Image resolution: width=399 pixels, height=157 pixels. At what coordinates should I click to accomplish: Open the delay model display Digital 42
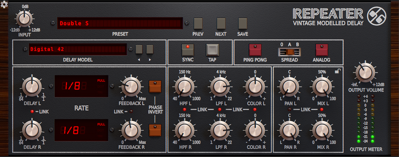coord(77,49)
